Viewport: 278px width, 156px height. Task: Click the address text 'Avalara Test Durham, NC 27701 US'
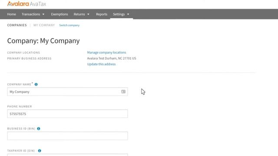point(112,58)
